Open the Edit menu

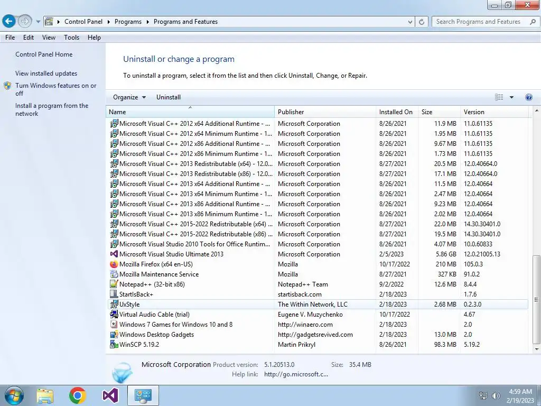tap(29, 38)
